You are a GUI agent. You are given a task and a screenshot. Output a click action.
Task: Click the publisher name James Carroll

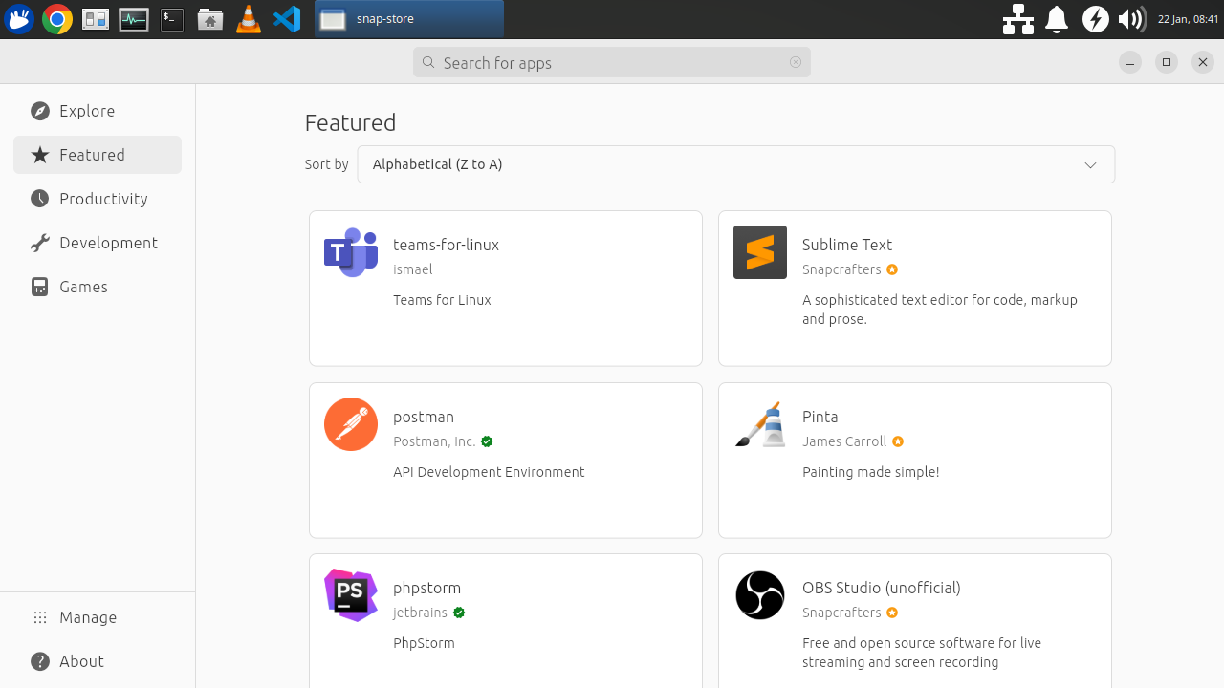pos(844,441)
